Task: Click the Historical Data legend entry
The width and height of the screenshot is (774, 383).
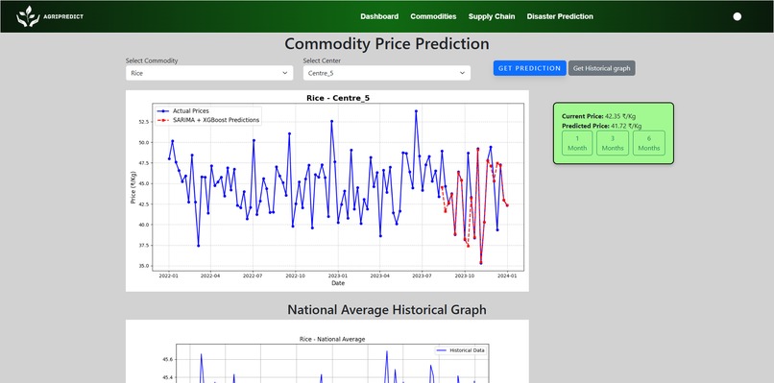Action: click(x=461, y=350)
